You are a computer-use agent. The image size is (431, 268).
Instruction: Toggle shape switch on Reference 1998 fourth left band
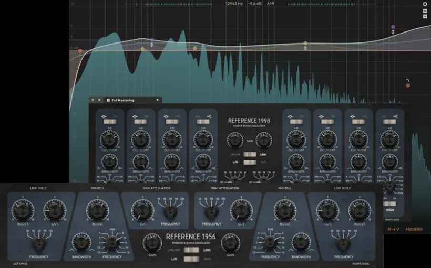click(x=203, y=122)
